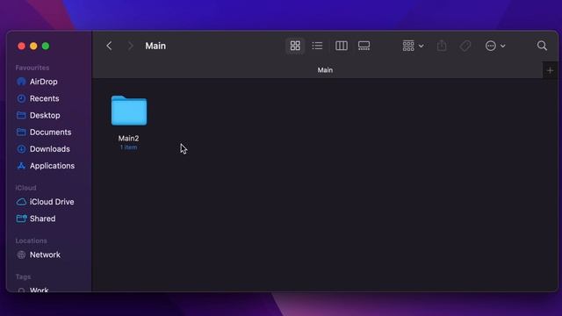Expand the actions menu chevron

[x=503, y=47]
